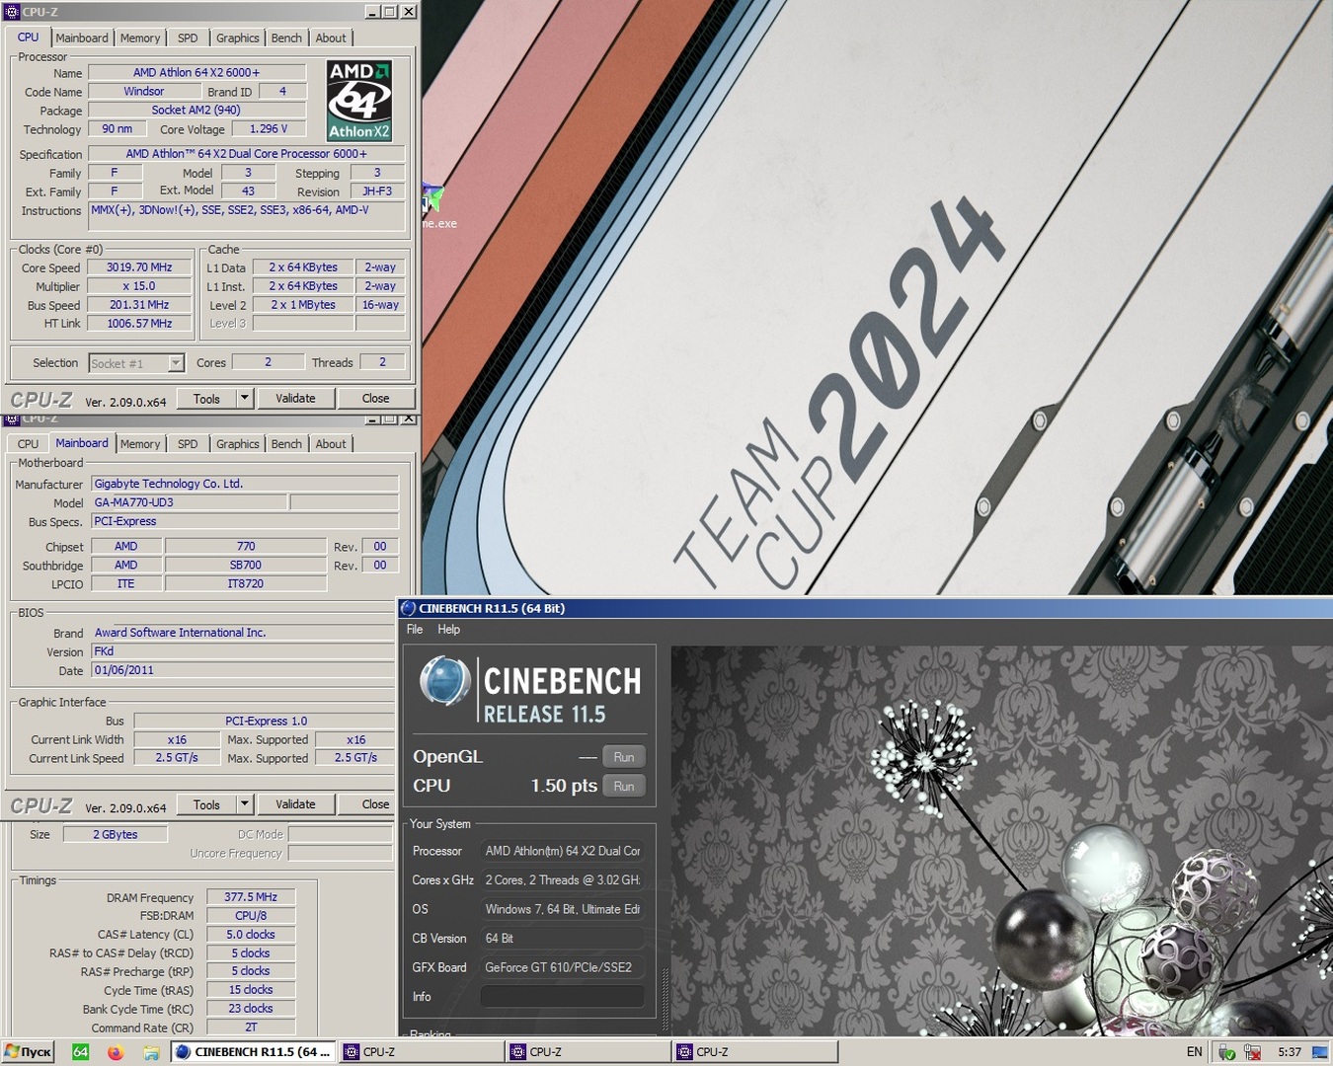The width and height of the screenshot is (1333, 1066).
Task: Click the CPU score 1.50 pts in Cinebench
Action: (x=564, y=786)
